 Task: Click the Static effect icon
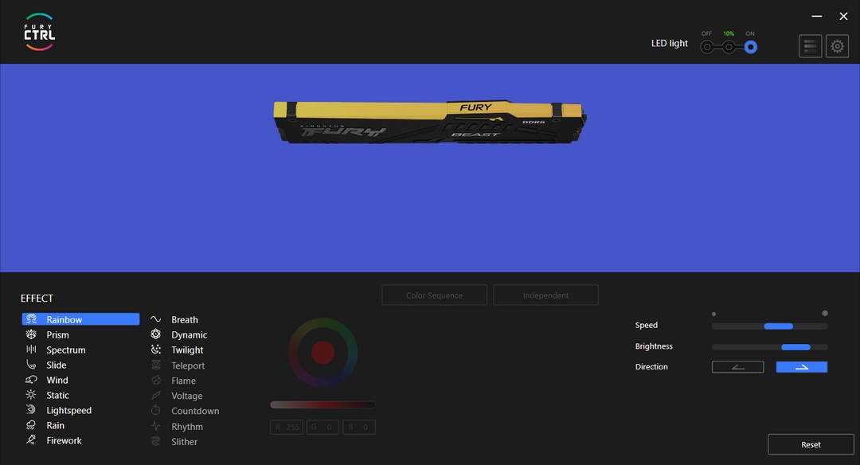pyautogui.click(x=31, y=395)
